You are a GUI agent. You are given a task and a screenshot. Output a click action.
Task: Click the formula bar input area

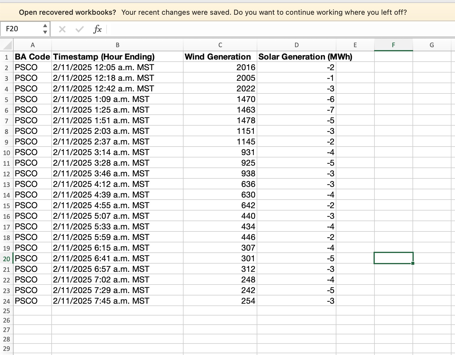(207, 29)
